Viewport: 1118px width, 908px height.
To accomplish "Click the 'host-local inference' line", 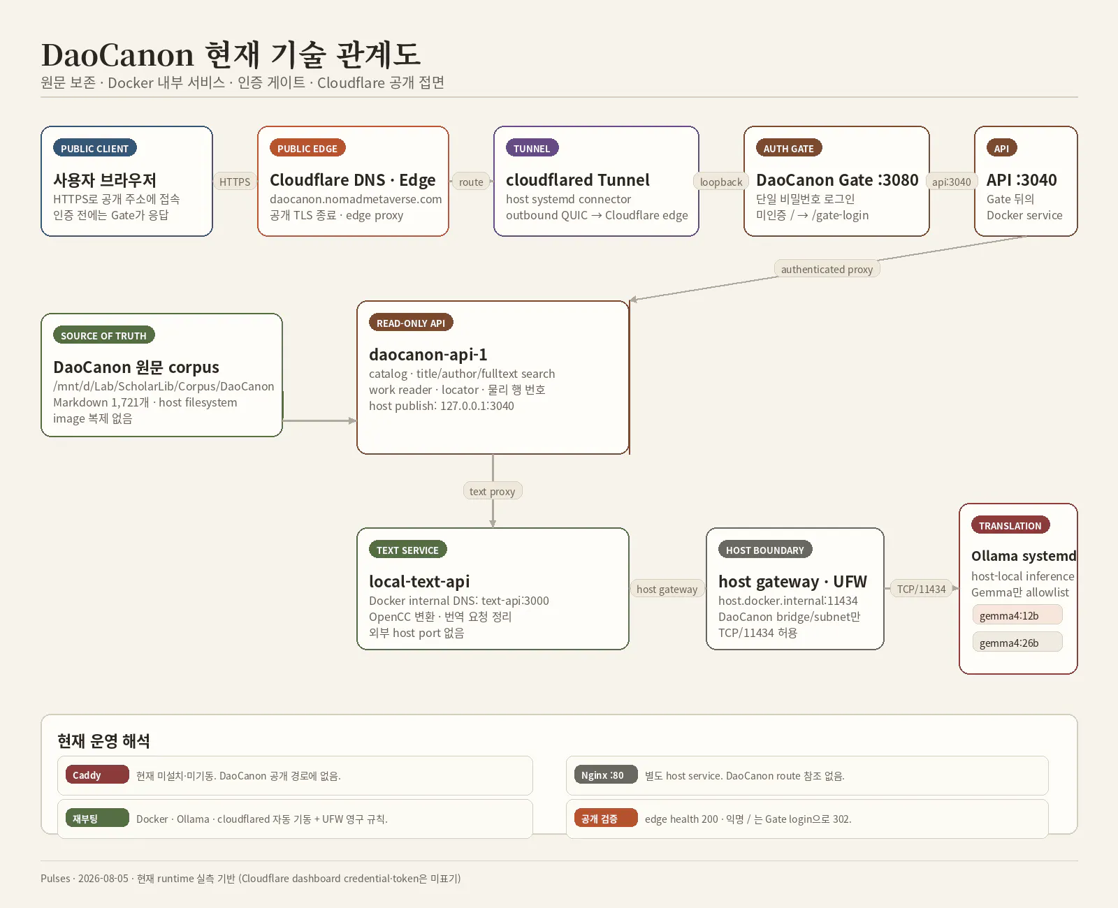I will click(1023, 576).
